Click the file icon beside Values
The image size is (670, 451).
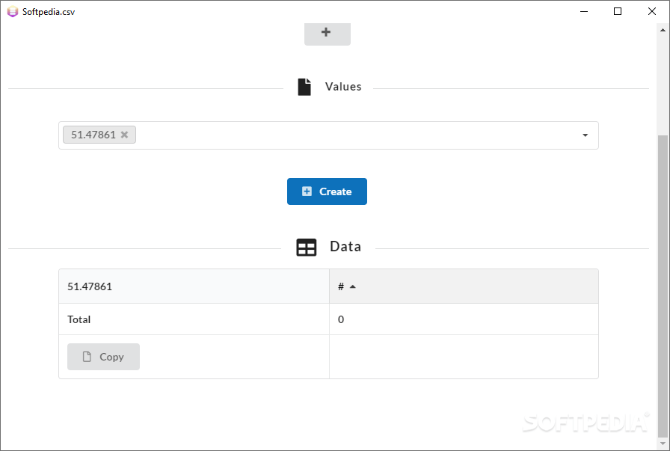[304, 87]
